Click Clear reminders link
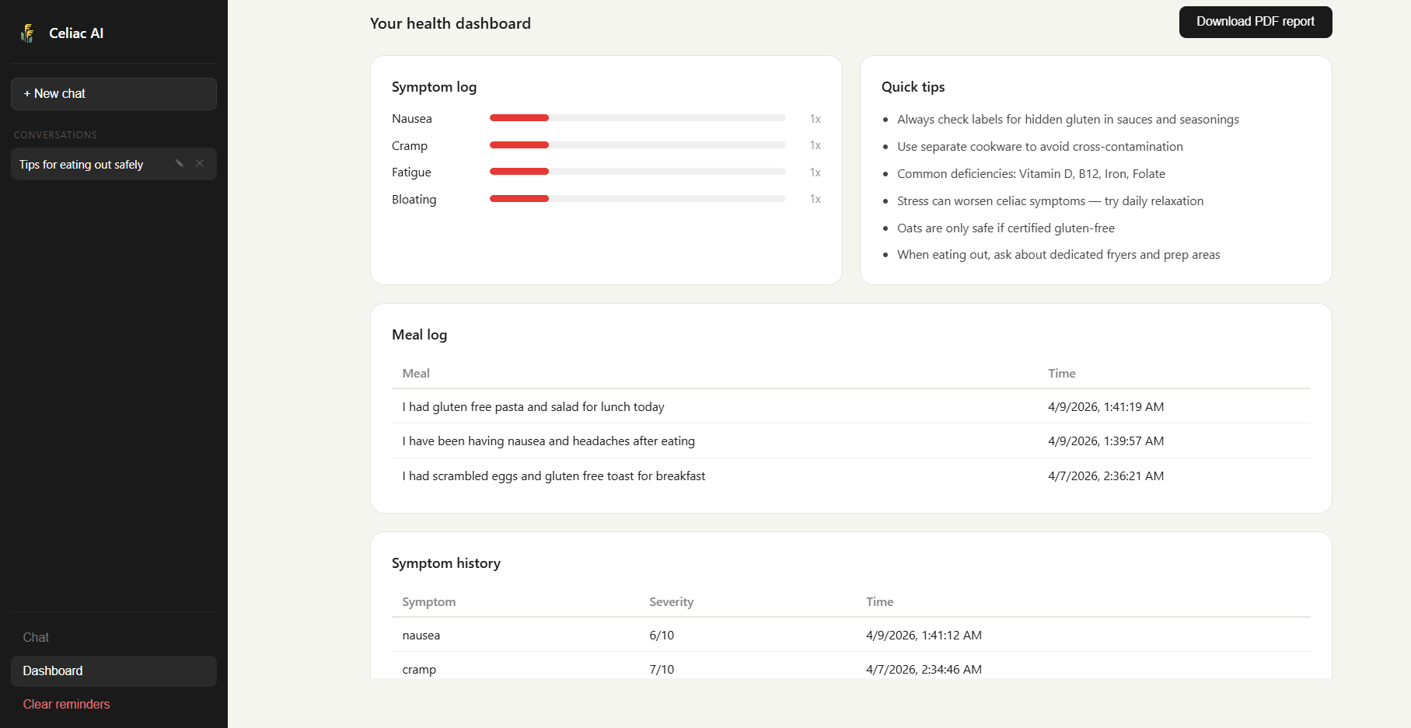Image resolution: width=1411 pixels, height=728 pixels. point(66,705)
